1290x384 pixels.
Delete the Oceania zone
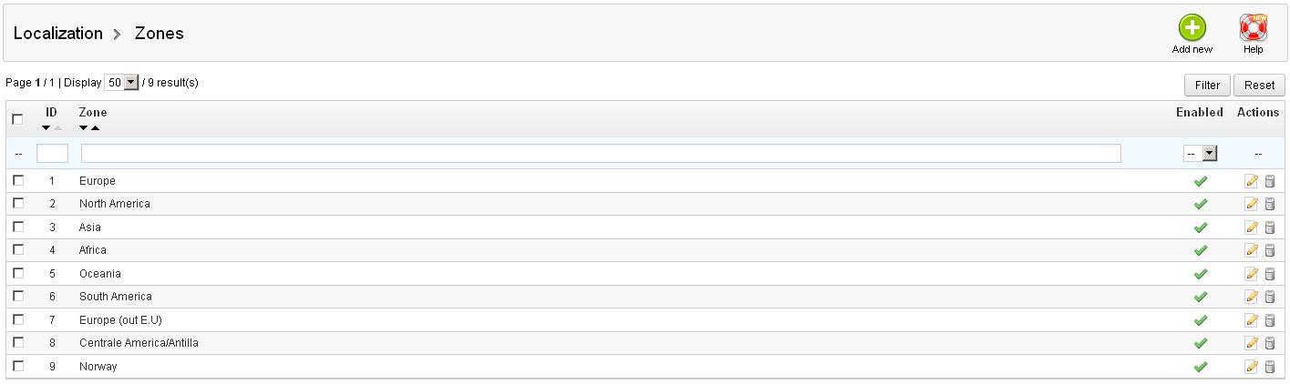point(1269,274)
